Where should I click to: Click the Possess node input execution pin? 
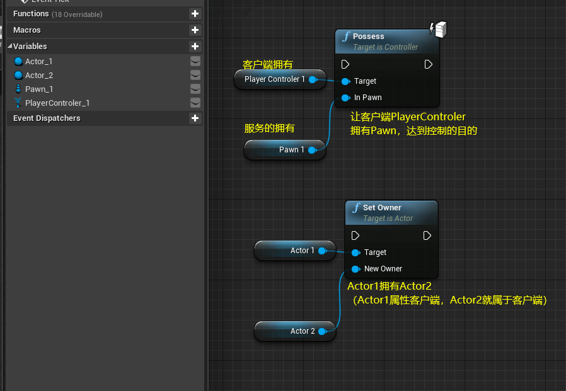tap(345, 64)
